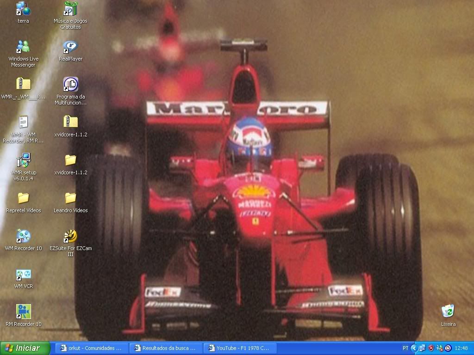Select the Repretel Videos folder

pyautogui.click(x=23, y=198)
